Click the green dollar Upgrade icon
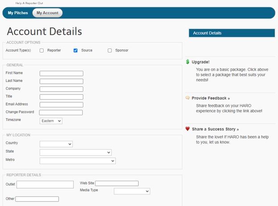This screenshot has height=206, width=278. [x=188, y=62]
